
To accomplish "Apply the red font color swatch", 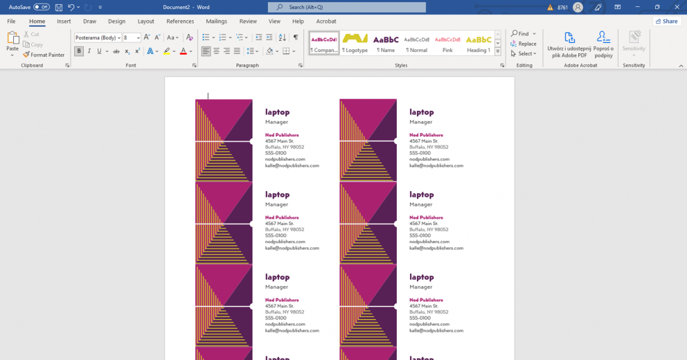I will (x=183, y=51).
